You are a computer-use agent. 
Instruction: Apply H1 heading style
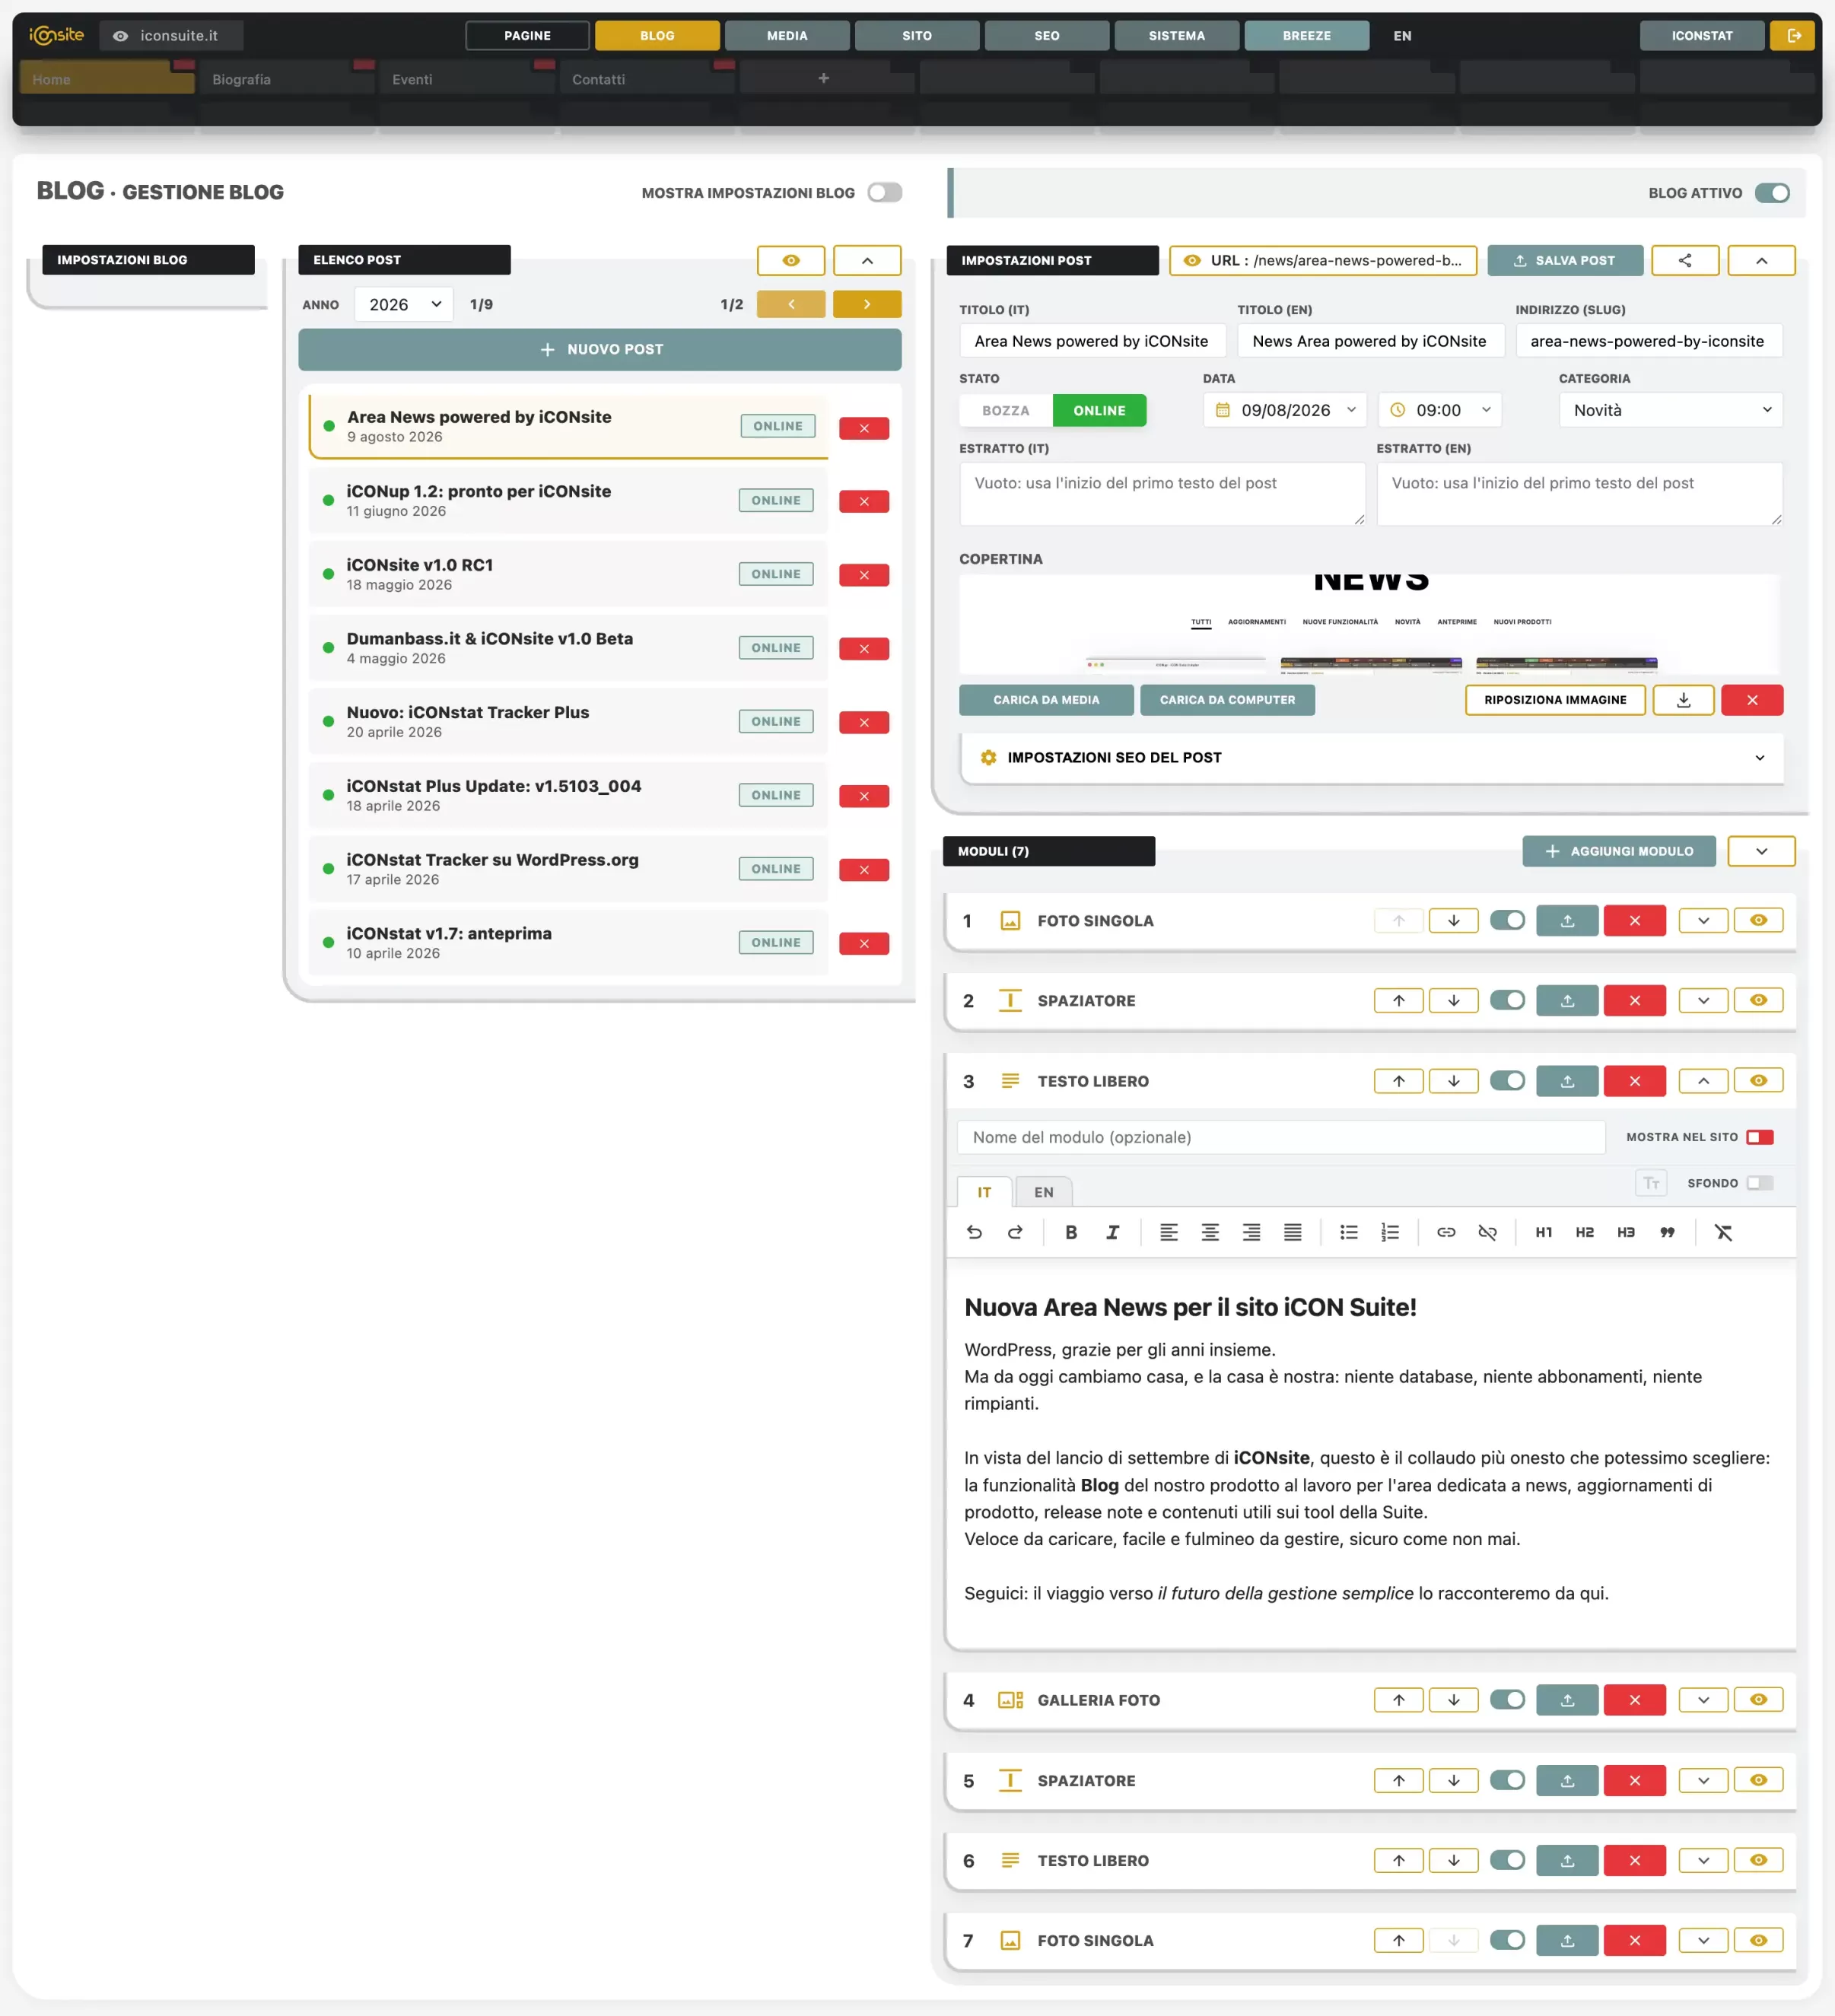(x=1544, y=1232)
